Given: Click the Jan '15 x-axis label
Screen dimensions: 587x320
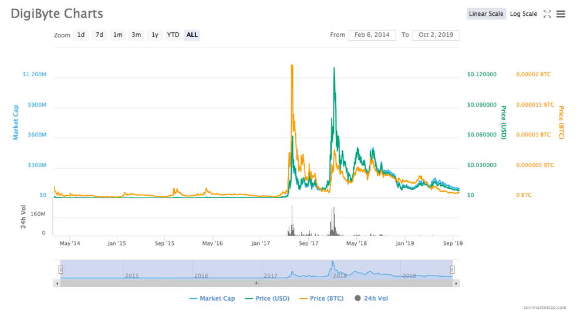Looking at the screenshot, I should pos(116,243).
